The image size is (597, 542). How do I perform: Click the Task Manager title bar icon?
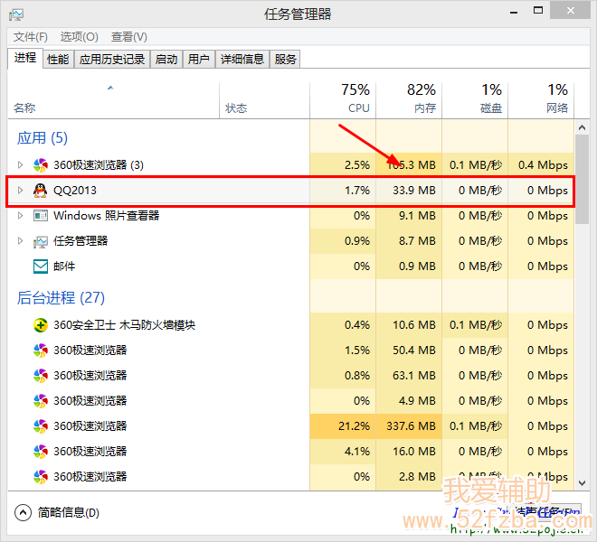tap(16, 14)
